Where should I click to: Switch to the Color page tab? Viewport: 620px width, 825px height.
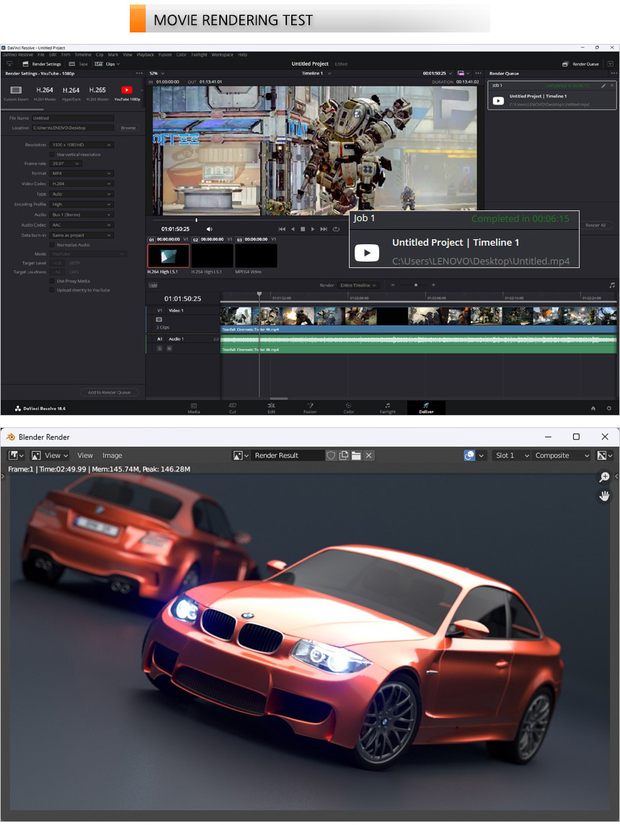click(348, 408)
